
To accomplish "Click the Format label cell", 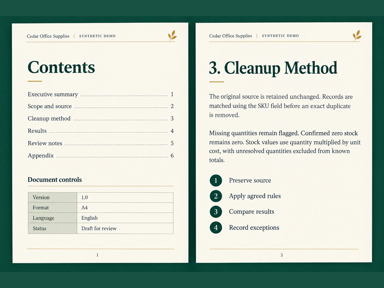I will pyautogui.click(x=52, y=208).
